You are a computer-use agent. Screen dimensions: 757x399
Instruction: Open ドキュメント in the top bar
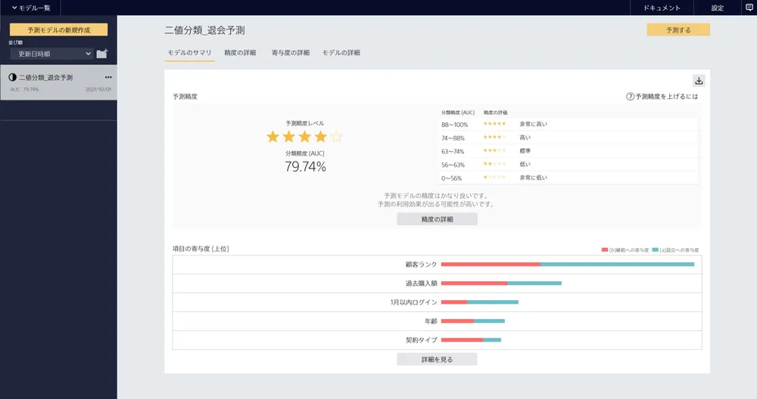(662, 8)
